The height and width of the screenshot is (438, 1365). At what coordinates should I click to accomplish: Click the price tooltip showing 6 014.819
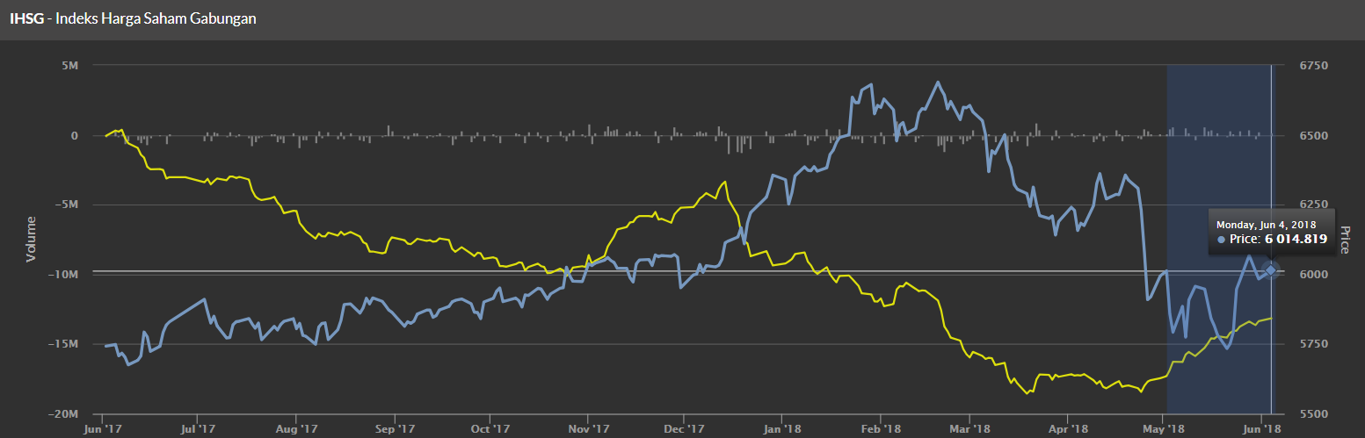pos(1271,232)
